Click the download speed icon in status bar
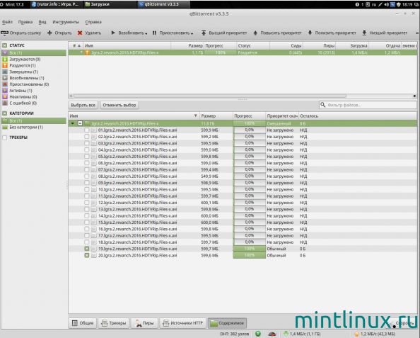The height and width of the screenshot is (338, 420). click(286, 334)
